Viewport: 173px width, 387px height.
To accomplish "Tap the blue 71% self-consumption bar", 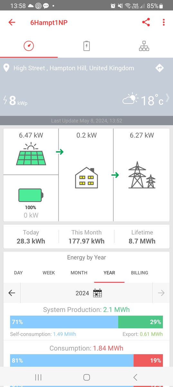I will 64,322.
